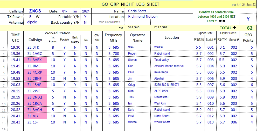Click sent serial number 007
This screenshot has width=257, height=131.
(211, 85)
